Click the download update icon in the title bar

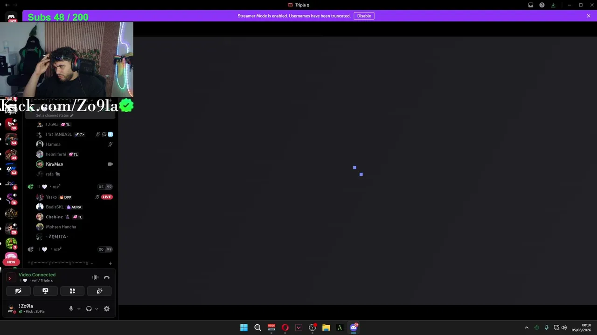tap(553, 5)
